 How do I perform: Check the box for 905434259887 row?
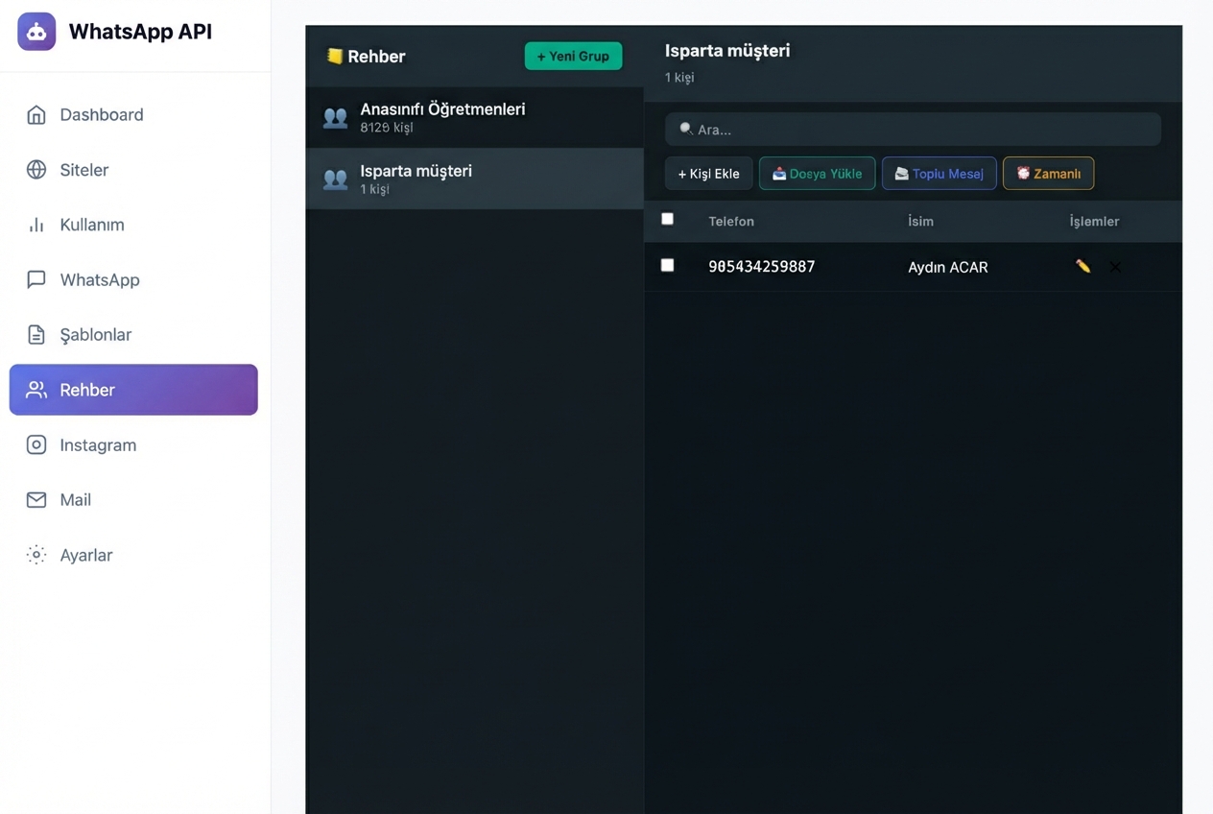pyautogui.click(x=667, y=265)
